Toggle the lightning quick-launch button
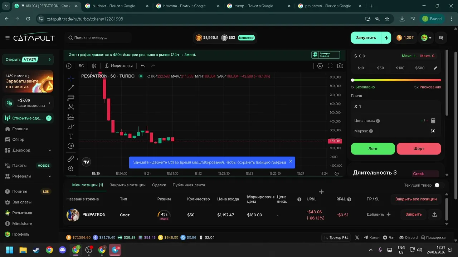The image size is (458, 257). [386, 38]
